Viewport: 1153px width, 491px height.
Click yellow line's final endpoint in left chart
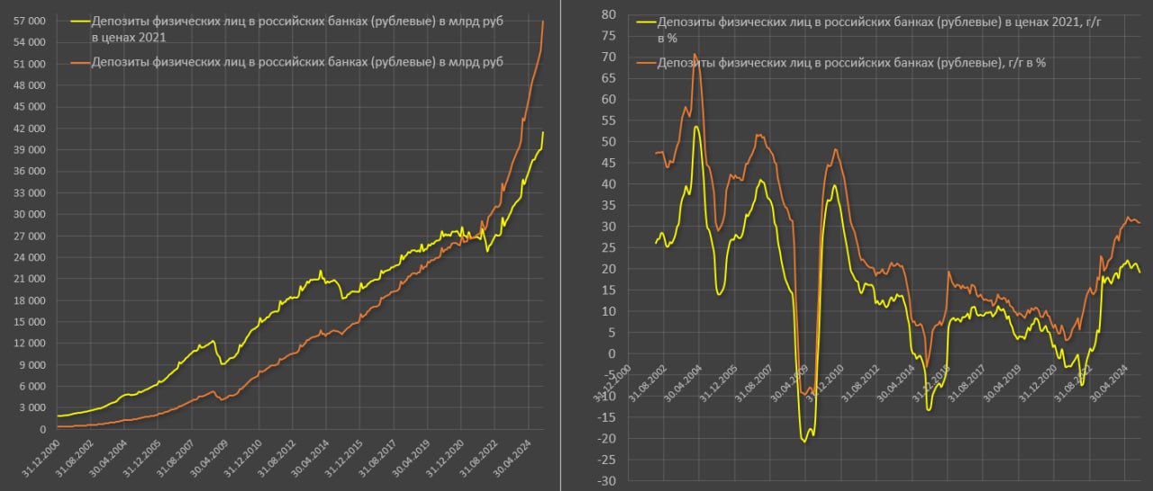click(543, 132)
